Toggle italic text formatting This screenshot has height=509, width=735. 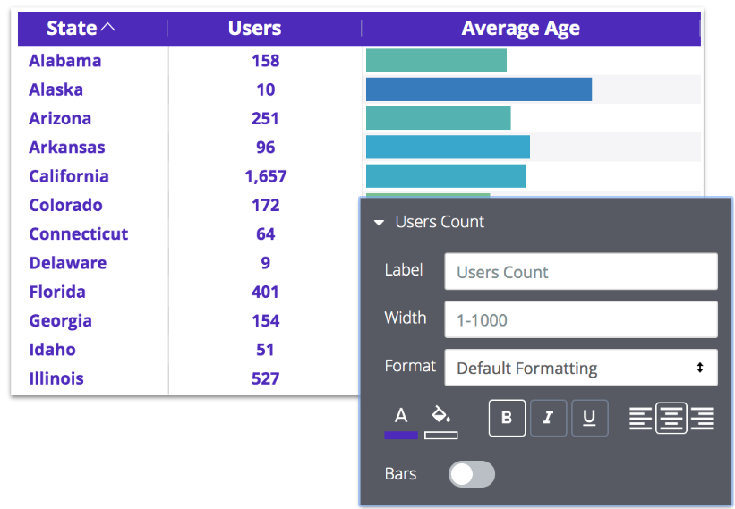tap(548, 418)
